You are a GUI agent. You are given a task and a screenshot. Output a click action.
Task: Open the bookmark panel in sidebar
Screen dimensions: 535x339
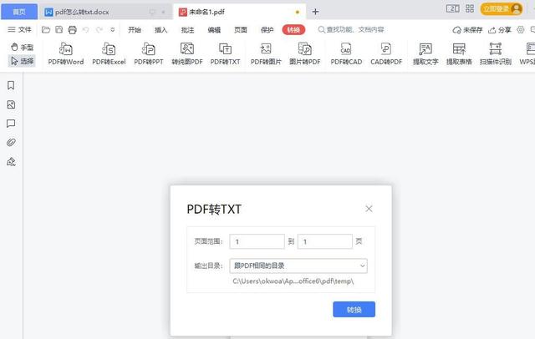[11, 85]
